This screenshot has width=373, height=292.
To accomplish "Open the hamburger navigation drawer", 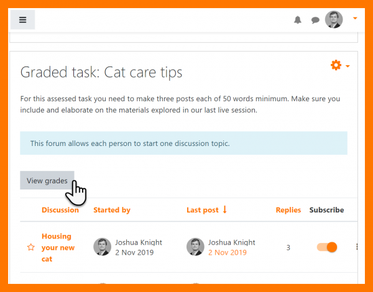I will [x=23, y=20].
